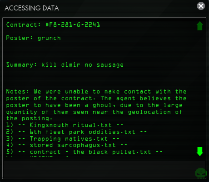Viewport: 209px width, 182px height.
Task: Click the line mentioning a ghoul
Action: 95,105
